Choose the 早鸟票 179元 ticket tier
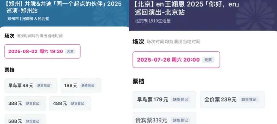Screen dimensions: 277x124 pyautogui.click(x=164, y=100)
